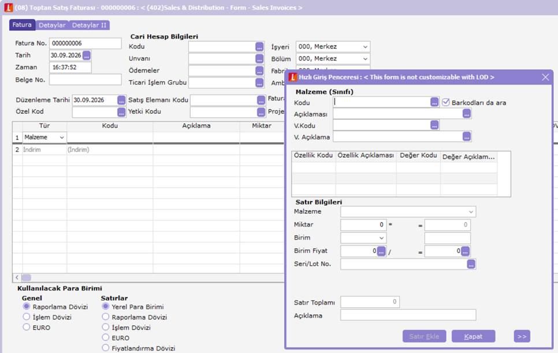558x353 pixels.
Task: Open lookup button for Ödemeler field
Action: tap(259, 70)
